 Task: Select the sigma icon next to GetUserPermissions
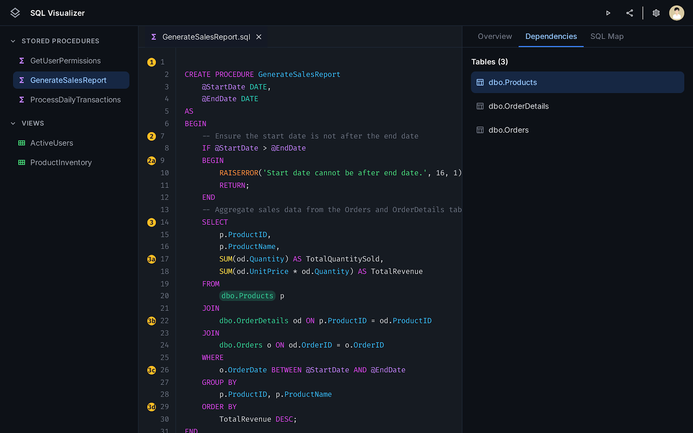[22, 61]
